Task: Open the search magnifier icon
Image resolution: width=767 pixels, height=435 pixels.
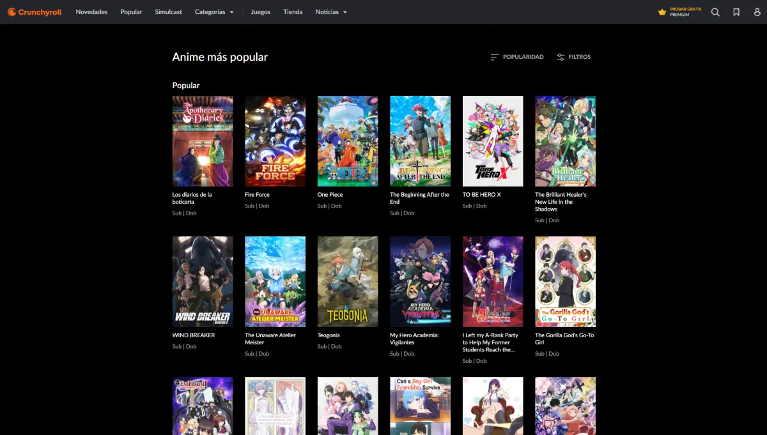Action: 715,12
